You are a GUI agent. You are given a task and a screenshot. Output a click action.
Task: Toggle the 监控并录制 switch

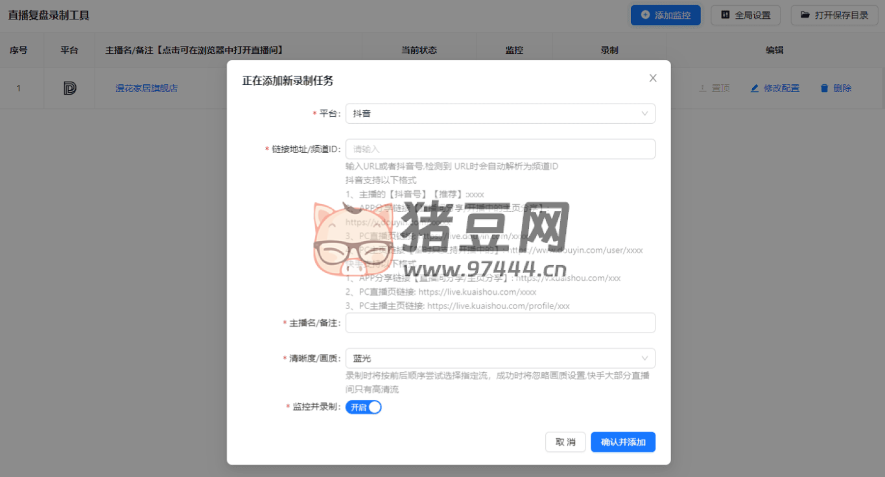(x=364, y=407)
